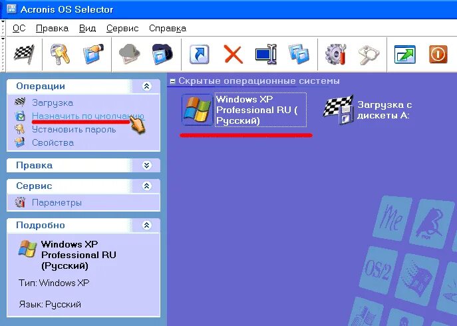Open the Правка menu in menu bar
457x326 pixels.
pos(52,29)
